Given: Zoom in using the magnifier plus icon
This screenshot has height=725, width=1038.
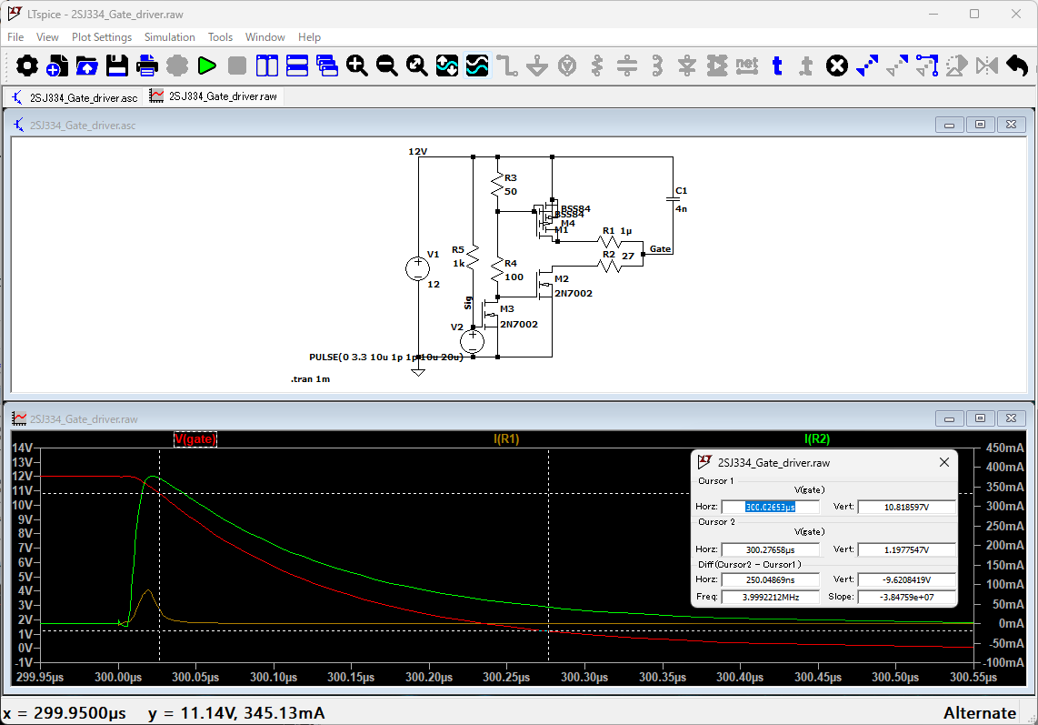Looking at the screenshot, I should coord(356,65).
